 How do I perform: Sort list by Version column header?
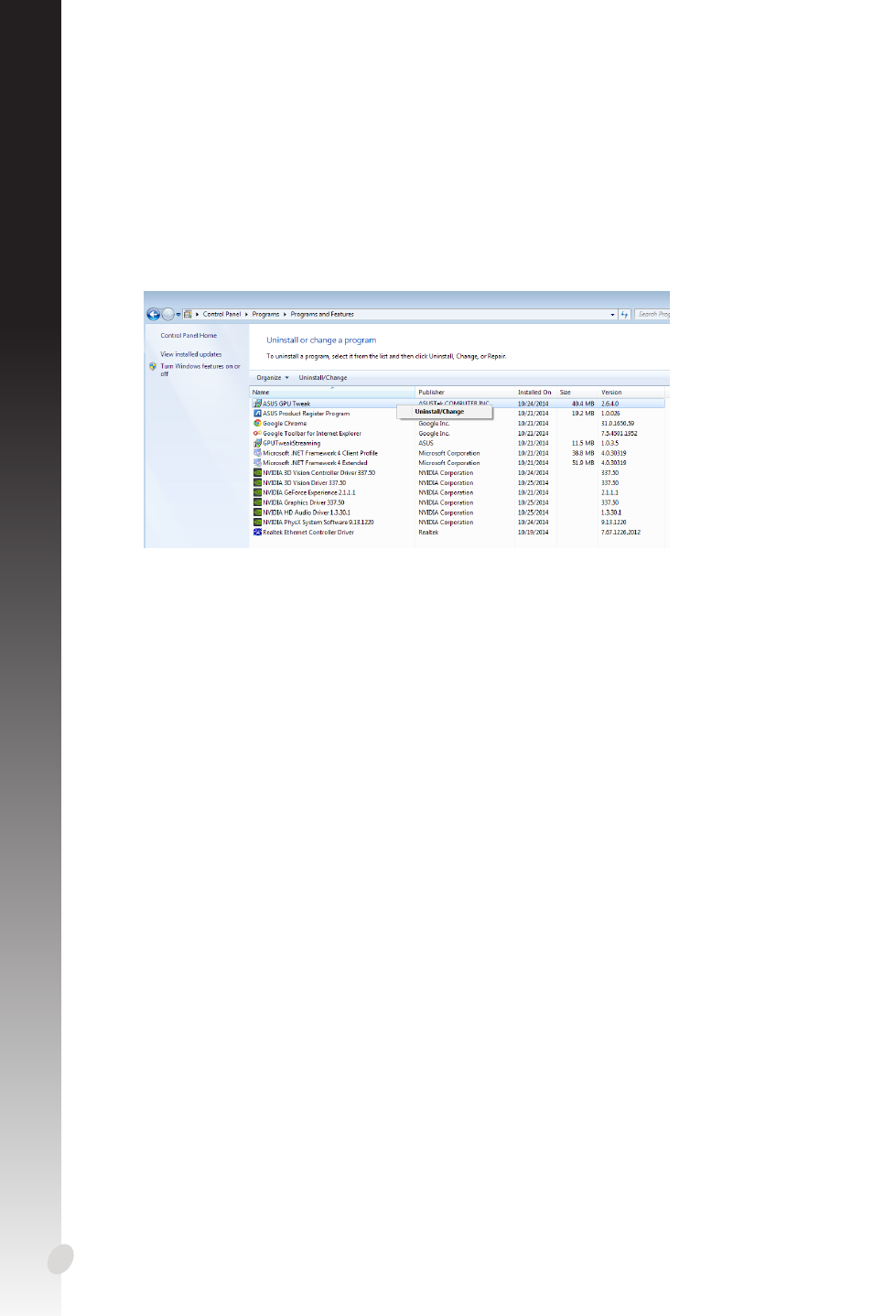631,392
